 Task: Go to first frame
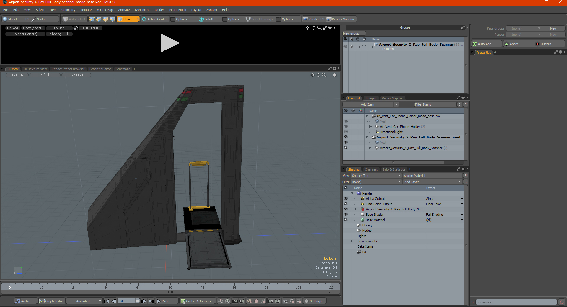[107, 301]
